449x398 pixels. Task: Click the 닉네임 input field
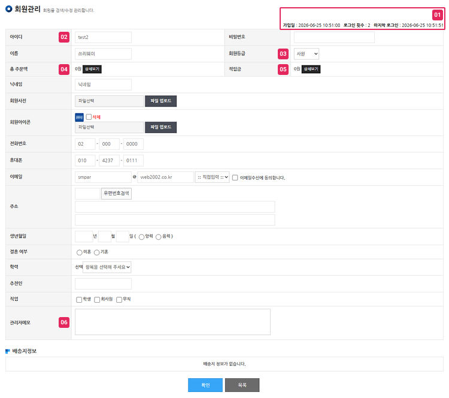click(103, 85)
